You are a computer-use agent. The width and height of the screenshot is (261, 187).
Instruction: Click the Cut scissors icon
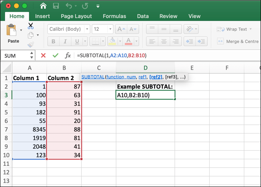point(31,26)
